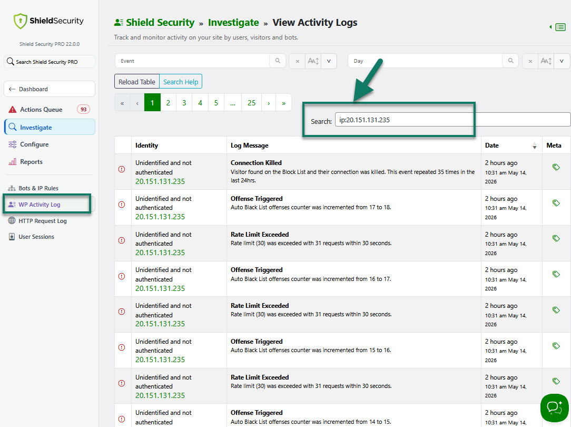Screen dimensions: 571x427
Task: Click warning icon on 17 to 18 offense row
Action: [x=122, y=205]
